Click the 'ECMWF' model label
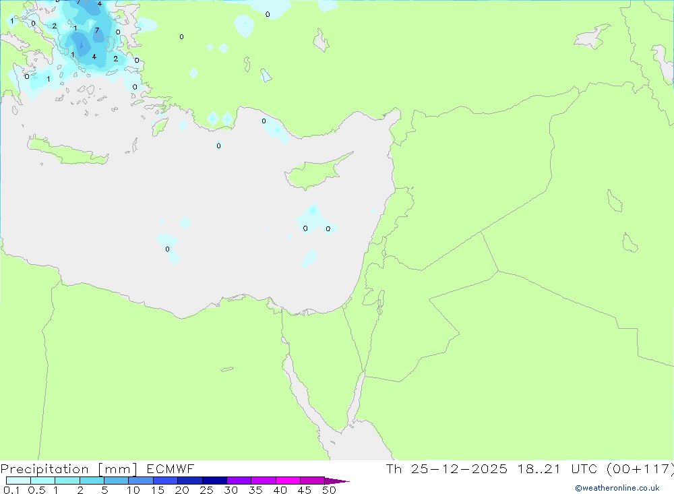This screenshot has width=674, height=494. (x=171, y=469)
